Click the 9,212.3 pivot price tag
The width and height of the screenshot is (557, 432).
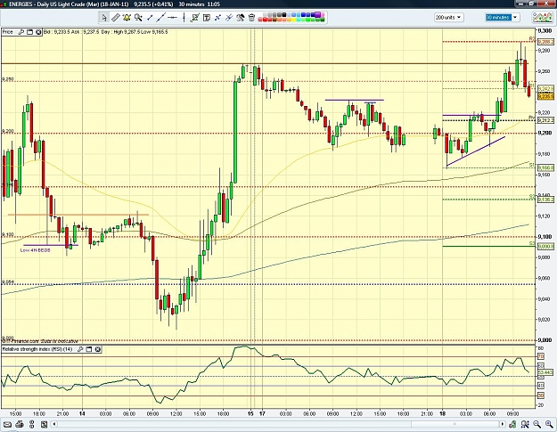click(546, 120)
